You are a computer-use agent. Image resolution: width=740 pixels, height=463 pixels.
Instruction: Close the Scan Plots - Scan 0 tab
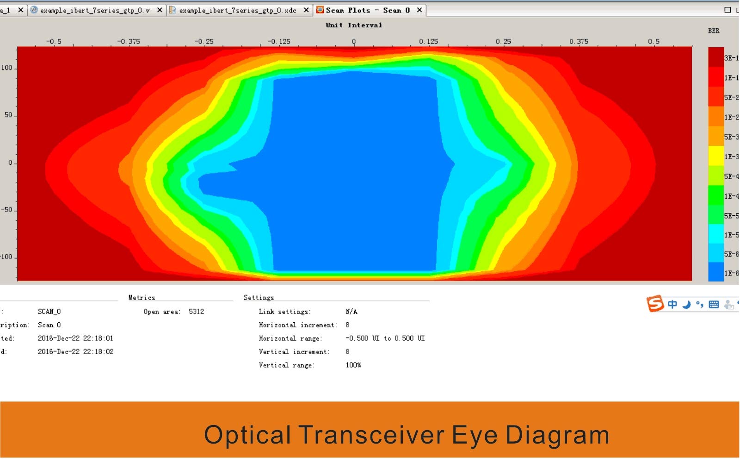419,10
